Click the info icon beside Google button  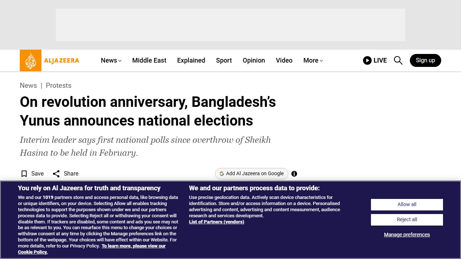pyautogui.click(x=294, y=174)
